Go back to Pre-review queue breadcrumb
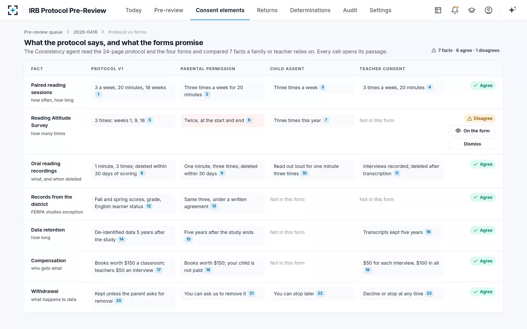 coord(43,32)
